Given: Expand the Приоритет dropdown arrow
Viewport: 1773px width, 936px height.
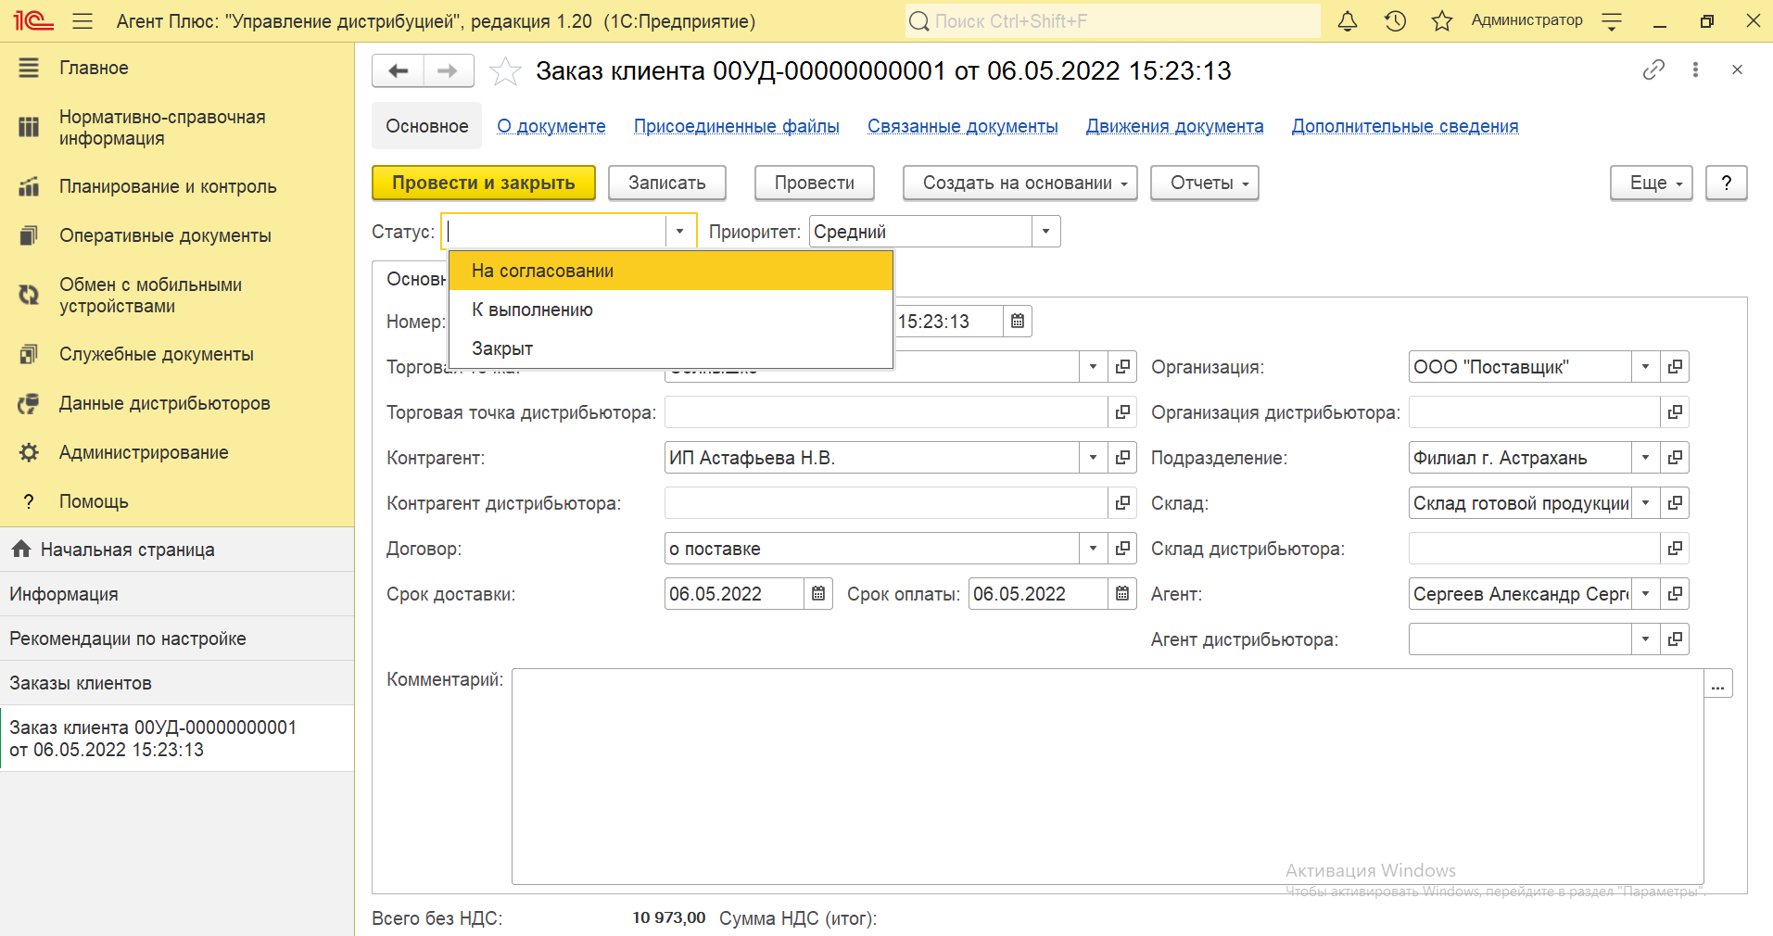Looking at the screenshot, I should tap(1045, 232).
